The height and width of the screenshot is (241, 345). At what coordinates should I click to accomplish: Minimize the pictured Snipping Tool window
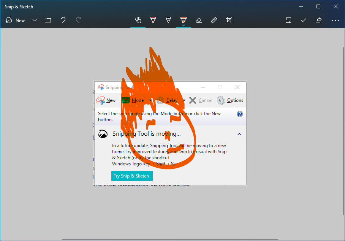(x=203, y=87)
